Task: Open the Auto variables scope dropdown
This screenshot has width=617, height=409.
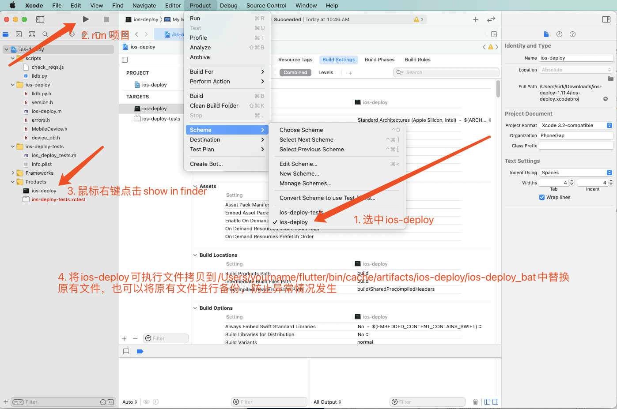Action: click(x=130, y=402)
